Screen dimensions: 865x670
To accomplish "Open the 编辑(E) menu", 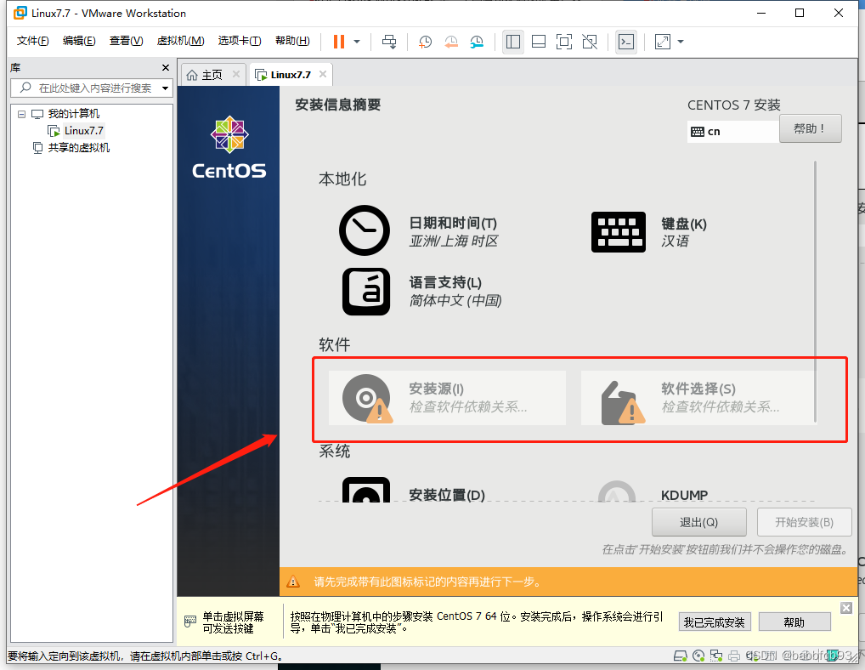I will pyautogui.click(x=79, y=41).
